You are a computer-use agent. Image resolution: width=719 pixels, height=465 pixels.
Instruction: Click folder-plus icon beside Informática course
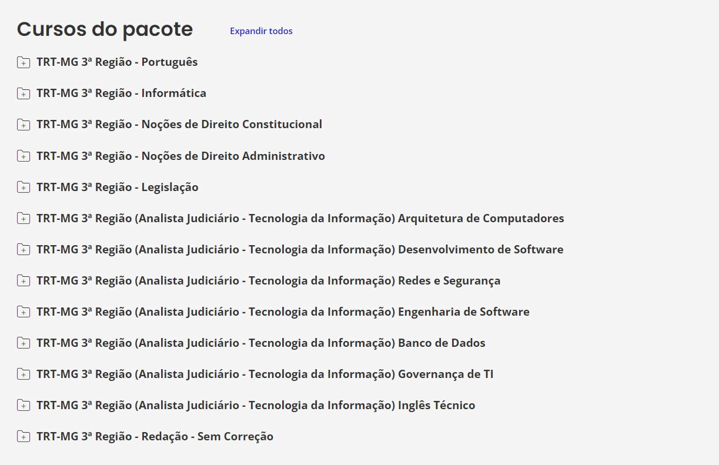coord(24,93)
